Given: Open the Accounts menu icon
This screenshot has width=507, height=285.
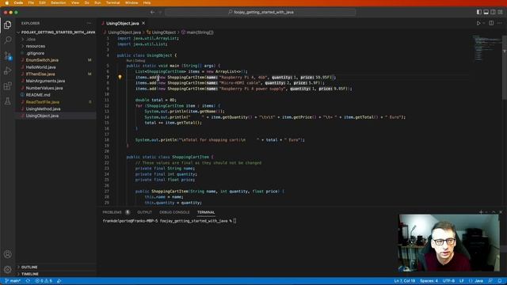Looking at the screenshot, I should pyautogui.click(x=7, y=254).
